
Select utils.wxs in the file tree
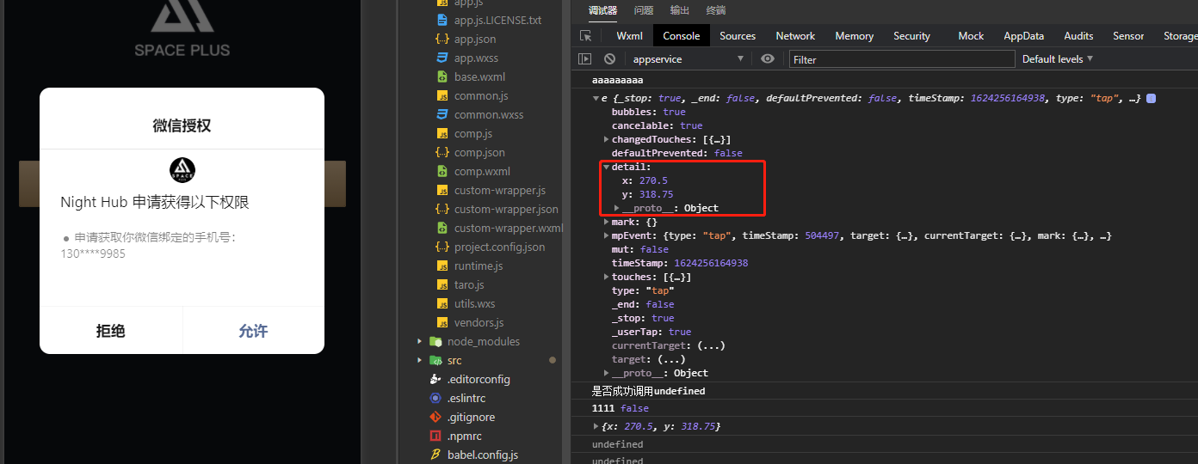474,303
